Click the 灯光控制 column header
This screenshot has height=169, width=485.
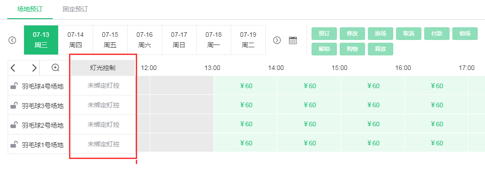(x=103, y=68)
